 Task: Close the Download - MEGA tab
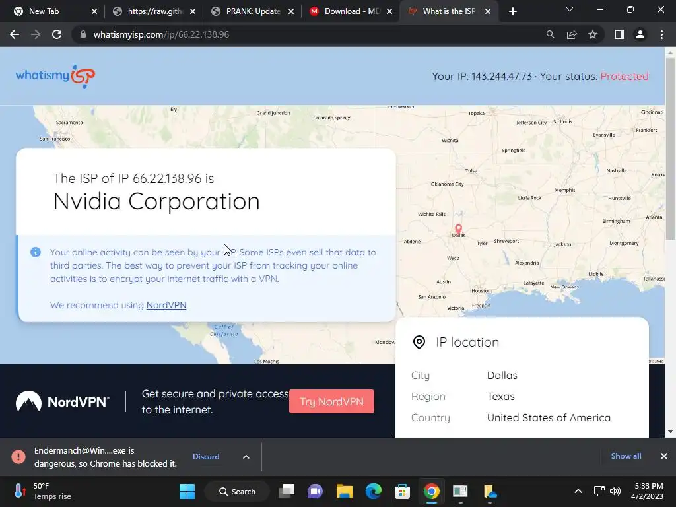[389, 11]
